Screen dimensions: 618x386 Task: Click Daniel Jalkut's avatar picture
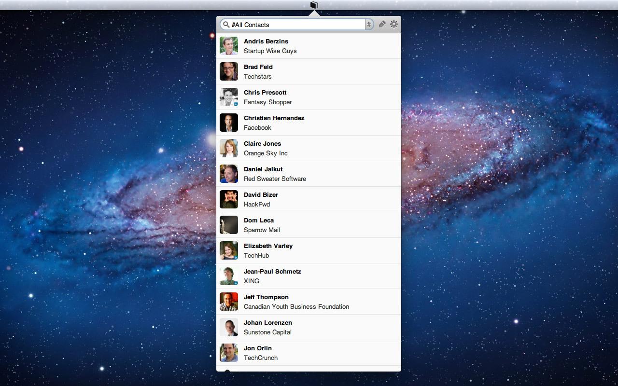(229, 174)
